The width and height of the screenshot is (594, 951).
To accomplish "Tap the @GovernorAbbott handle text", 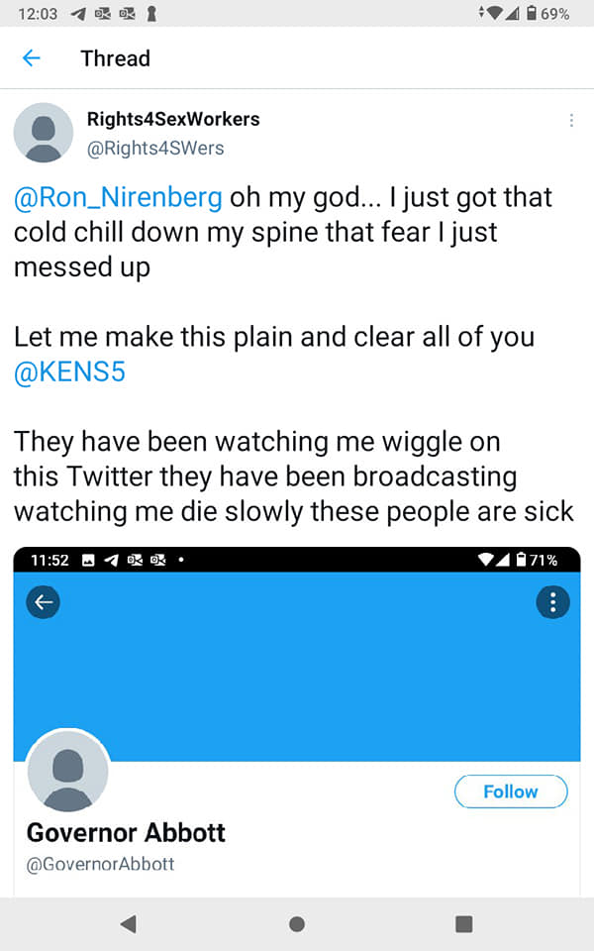I will pos(100,864).
